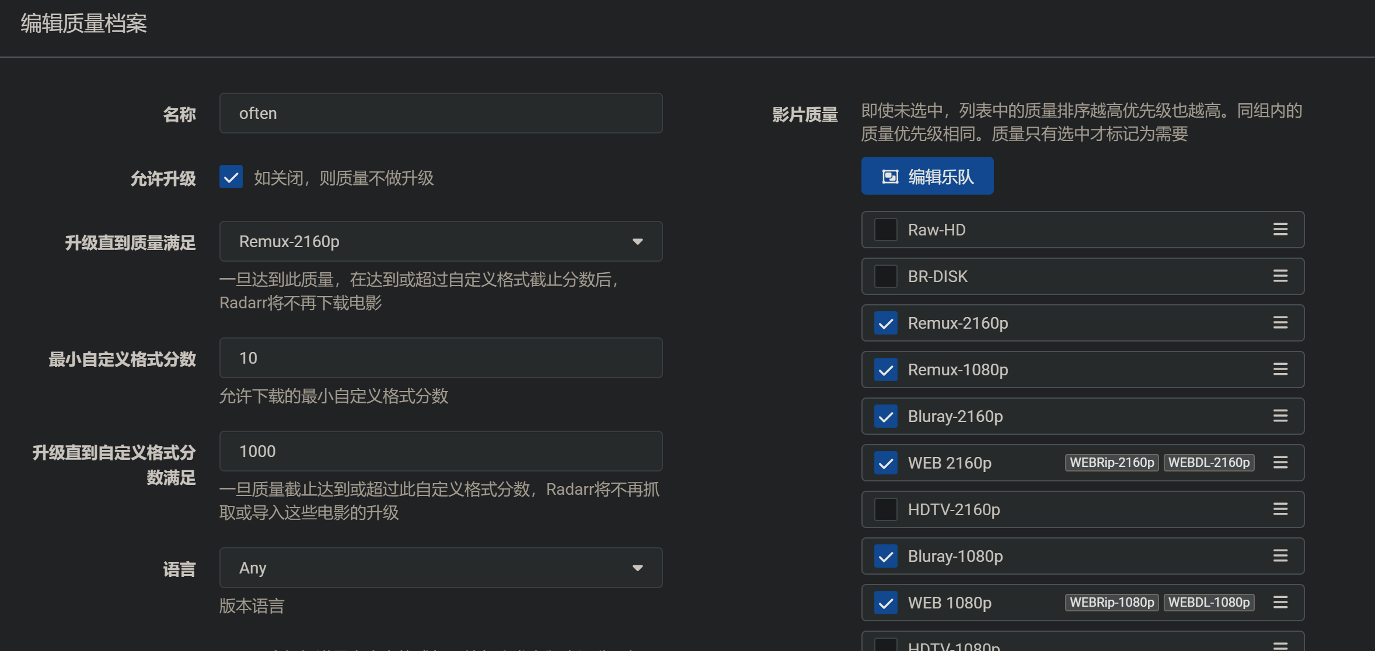Click the reorder handle on WEB 2160p group
Viewport: 1375px width, 651px height.
coord(1280,463)
